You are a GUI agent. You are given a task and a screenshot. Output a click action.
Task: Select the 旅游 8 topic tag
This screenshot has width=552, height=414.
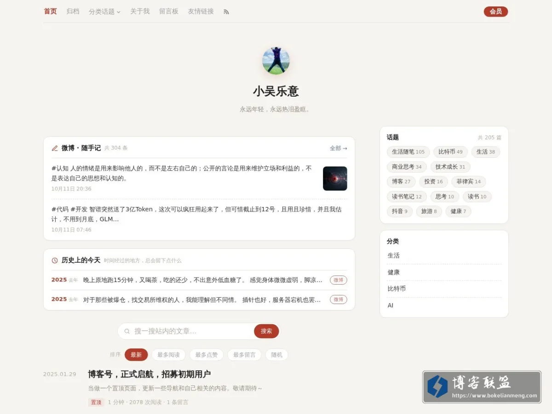pos(429,212)
